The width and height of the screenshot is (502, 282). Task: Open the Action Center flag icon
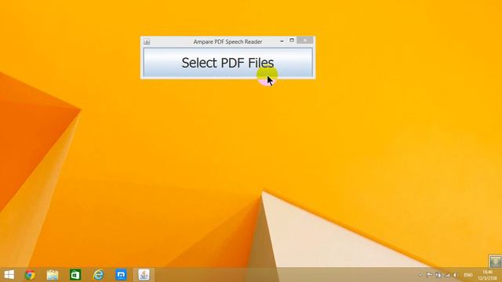pyautogui.click(x=429, y=275)
